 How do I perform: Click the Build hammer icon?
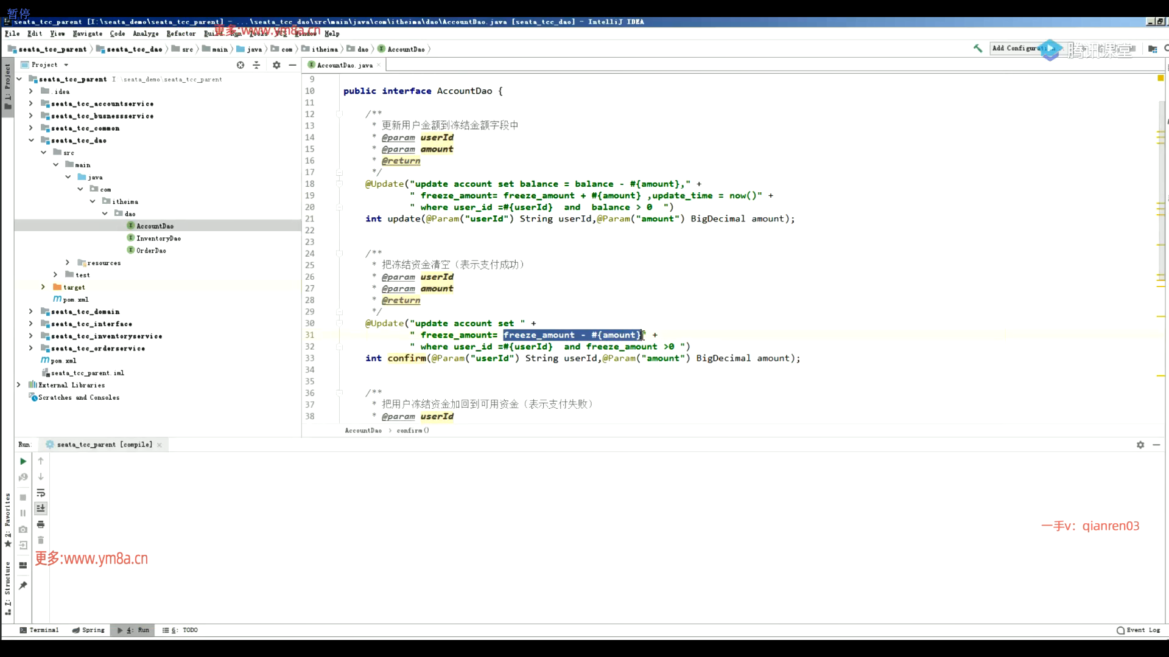(978, 48)
